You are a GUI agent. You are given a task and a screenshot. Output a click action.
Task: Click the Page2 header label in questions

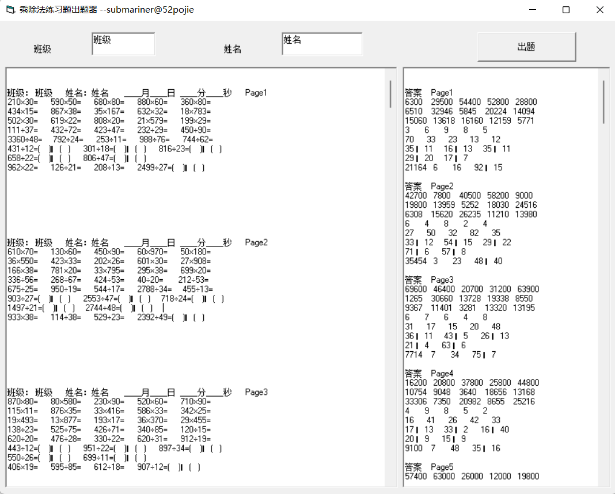(x=256, y=242)
